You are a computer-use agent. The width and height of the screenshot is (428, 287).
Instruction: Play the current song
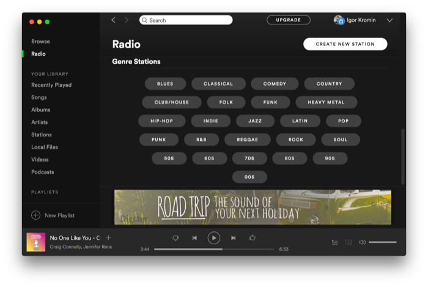coord(214,238)
